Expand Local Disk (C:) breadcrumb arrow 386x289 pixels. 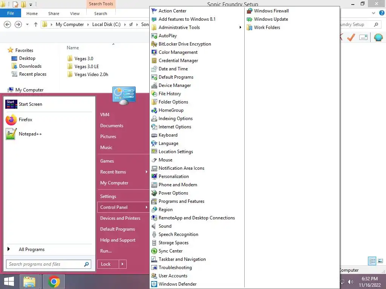click(x=125, y=24)
